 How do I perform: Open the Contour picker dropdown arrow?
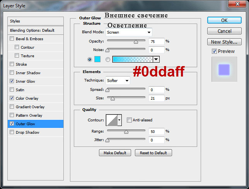pos(119,120)
